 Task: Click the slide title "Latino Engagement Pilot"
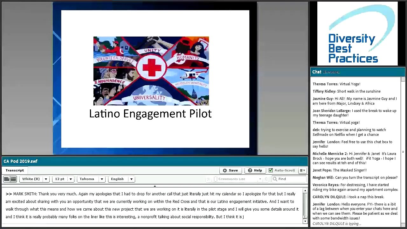click(x=150, y=114)
